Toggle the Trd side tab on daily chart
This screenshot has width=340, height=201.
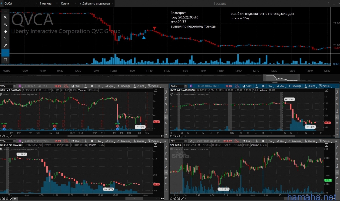[166, 92]
